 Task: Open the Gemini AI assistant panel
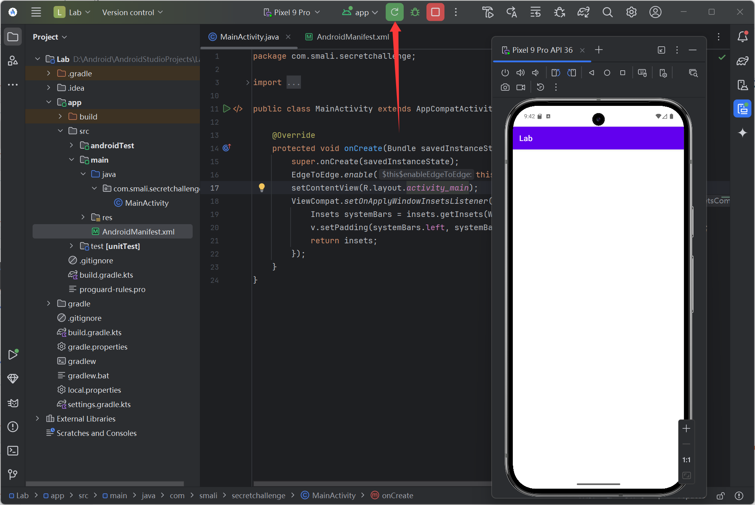(x=742, y=133)
